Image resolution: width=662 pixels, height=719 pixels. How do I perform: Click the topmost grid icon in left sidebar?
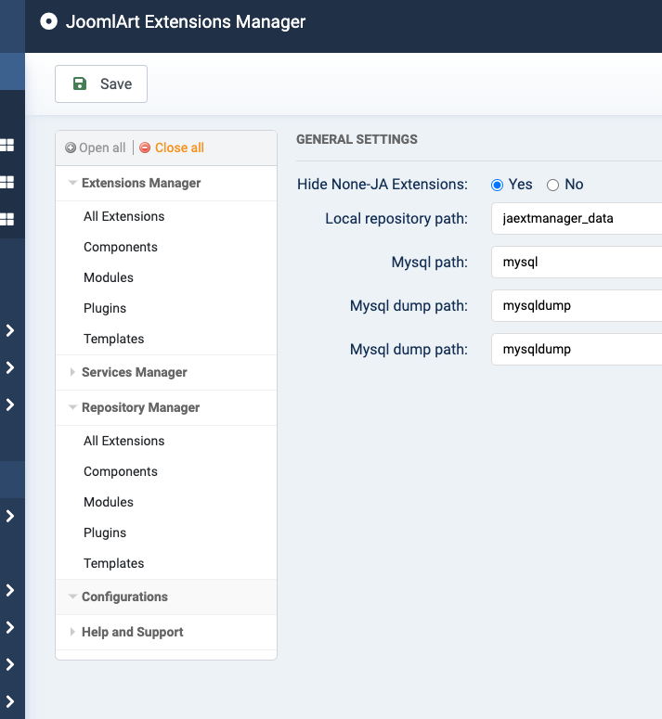click(7, 145)
